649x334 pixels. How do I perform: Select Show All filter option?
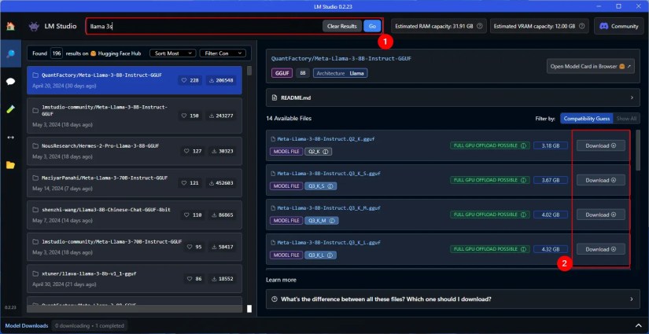coord(626,119)
